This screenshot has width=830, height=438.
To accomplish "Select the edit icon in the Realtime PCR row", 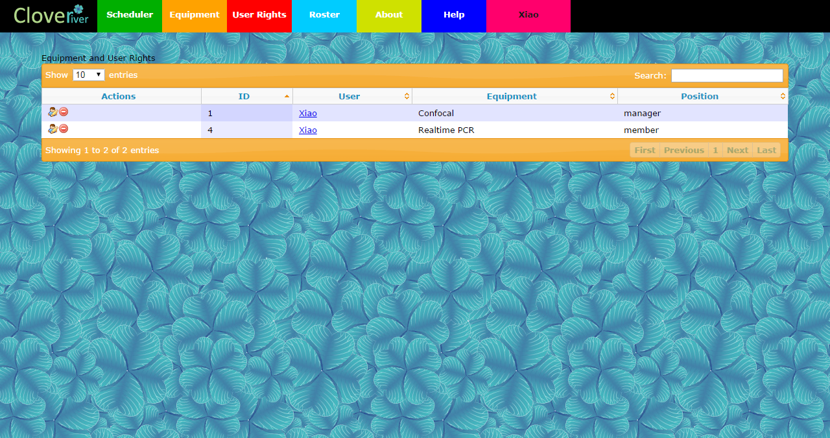I will tap(53, 128).
